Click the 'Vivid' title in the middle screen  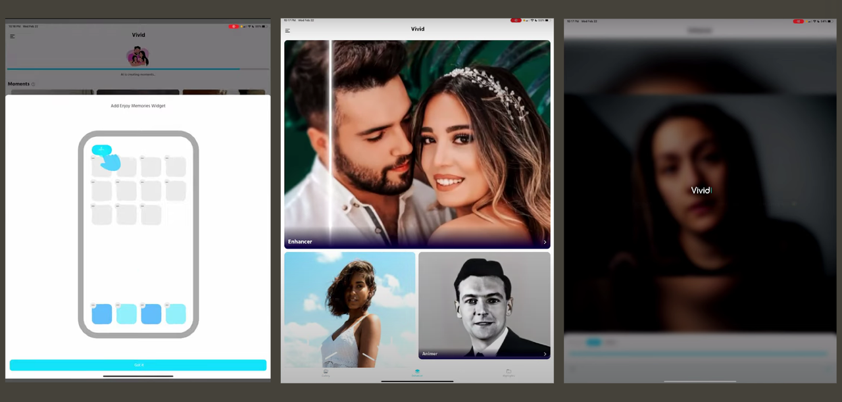(418, 29)
